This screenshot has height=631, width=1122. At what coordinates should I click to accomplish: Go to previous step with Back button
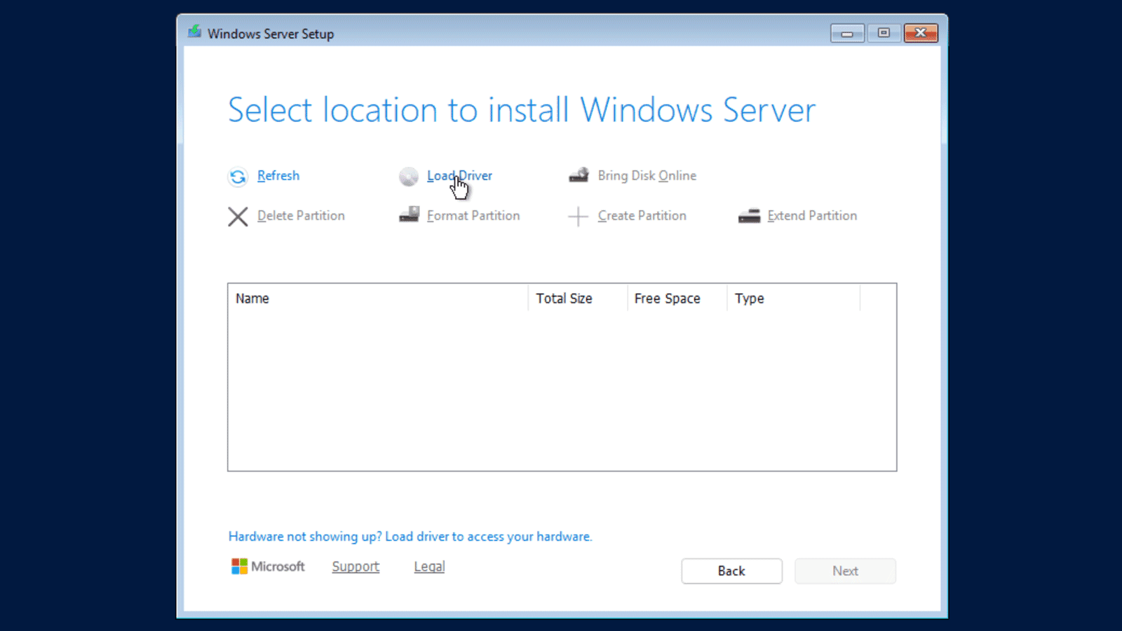pyautogui.click(x=731, y=571)
